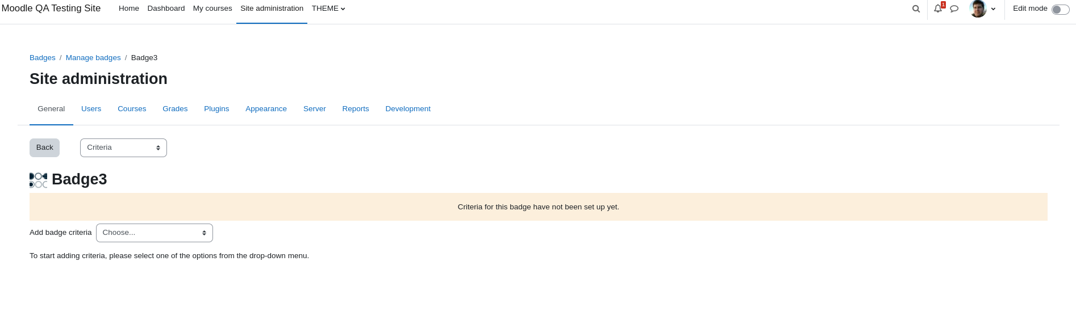Switch to the Users tab

(91, 109)
